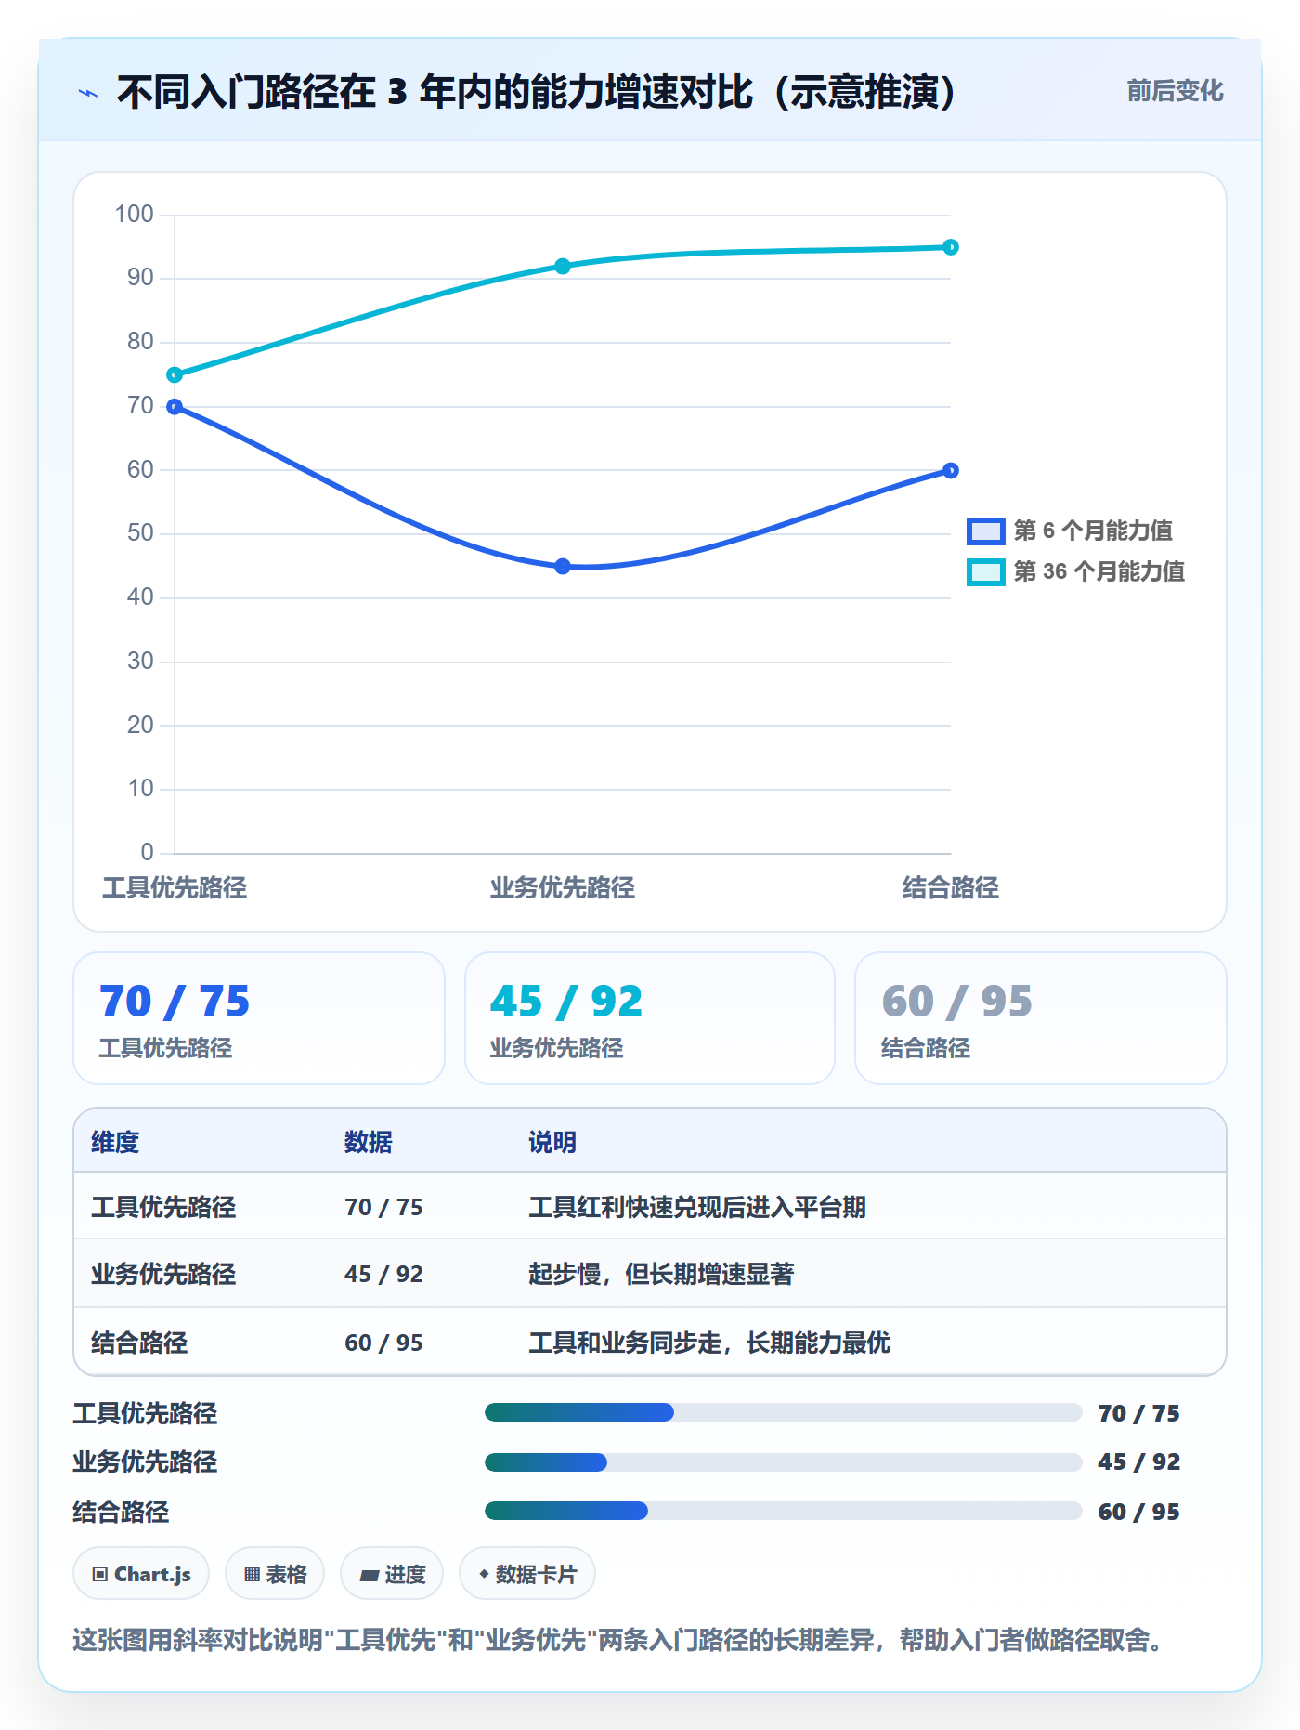Click the 前后变化 label in the header
Screen dimensions: 1300x1730
click(1175, 91)
